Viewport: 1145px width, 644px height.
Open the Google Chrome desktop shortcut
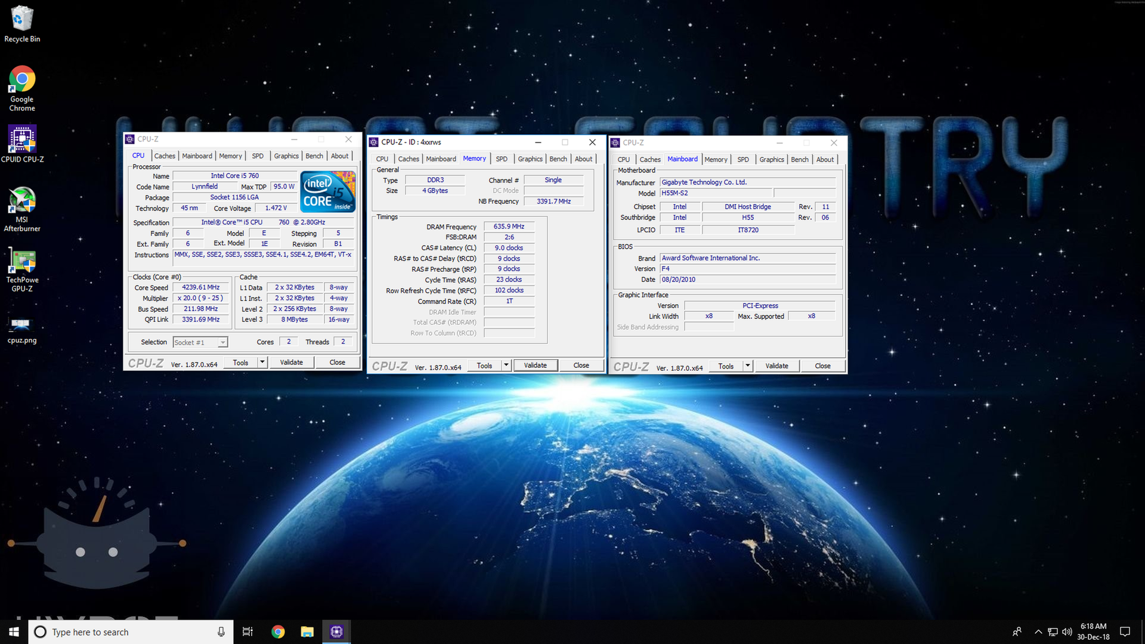point(22,88)
